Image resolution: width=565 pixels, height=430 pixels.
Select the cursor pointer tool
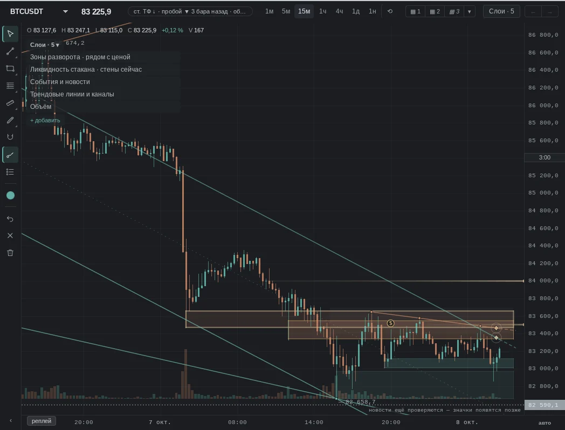(10, 34)
